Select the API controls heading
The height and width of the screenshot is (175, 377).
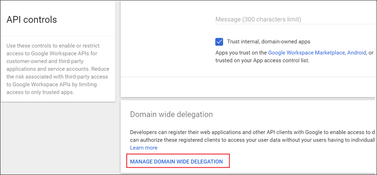coord(32,19)
